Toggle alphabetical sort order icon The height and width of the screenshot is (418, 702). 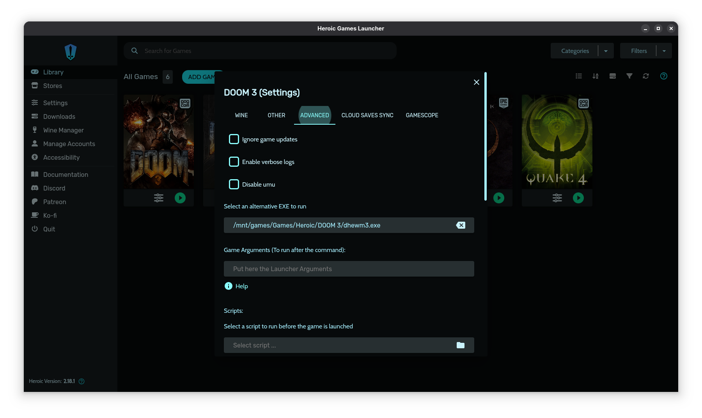pyautogui.click(x=596, y=76)
